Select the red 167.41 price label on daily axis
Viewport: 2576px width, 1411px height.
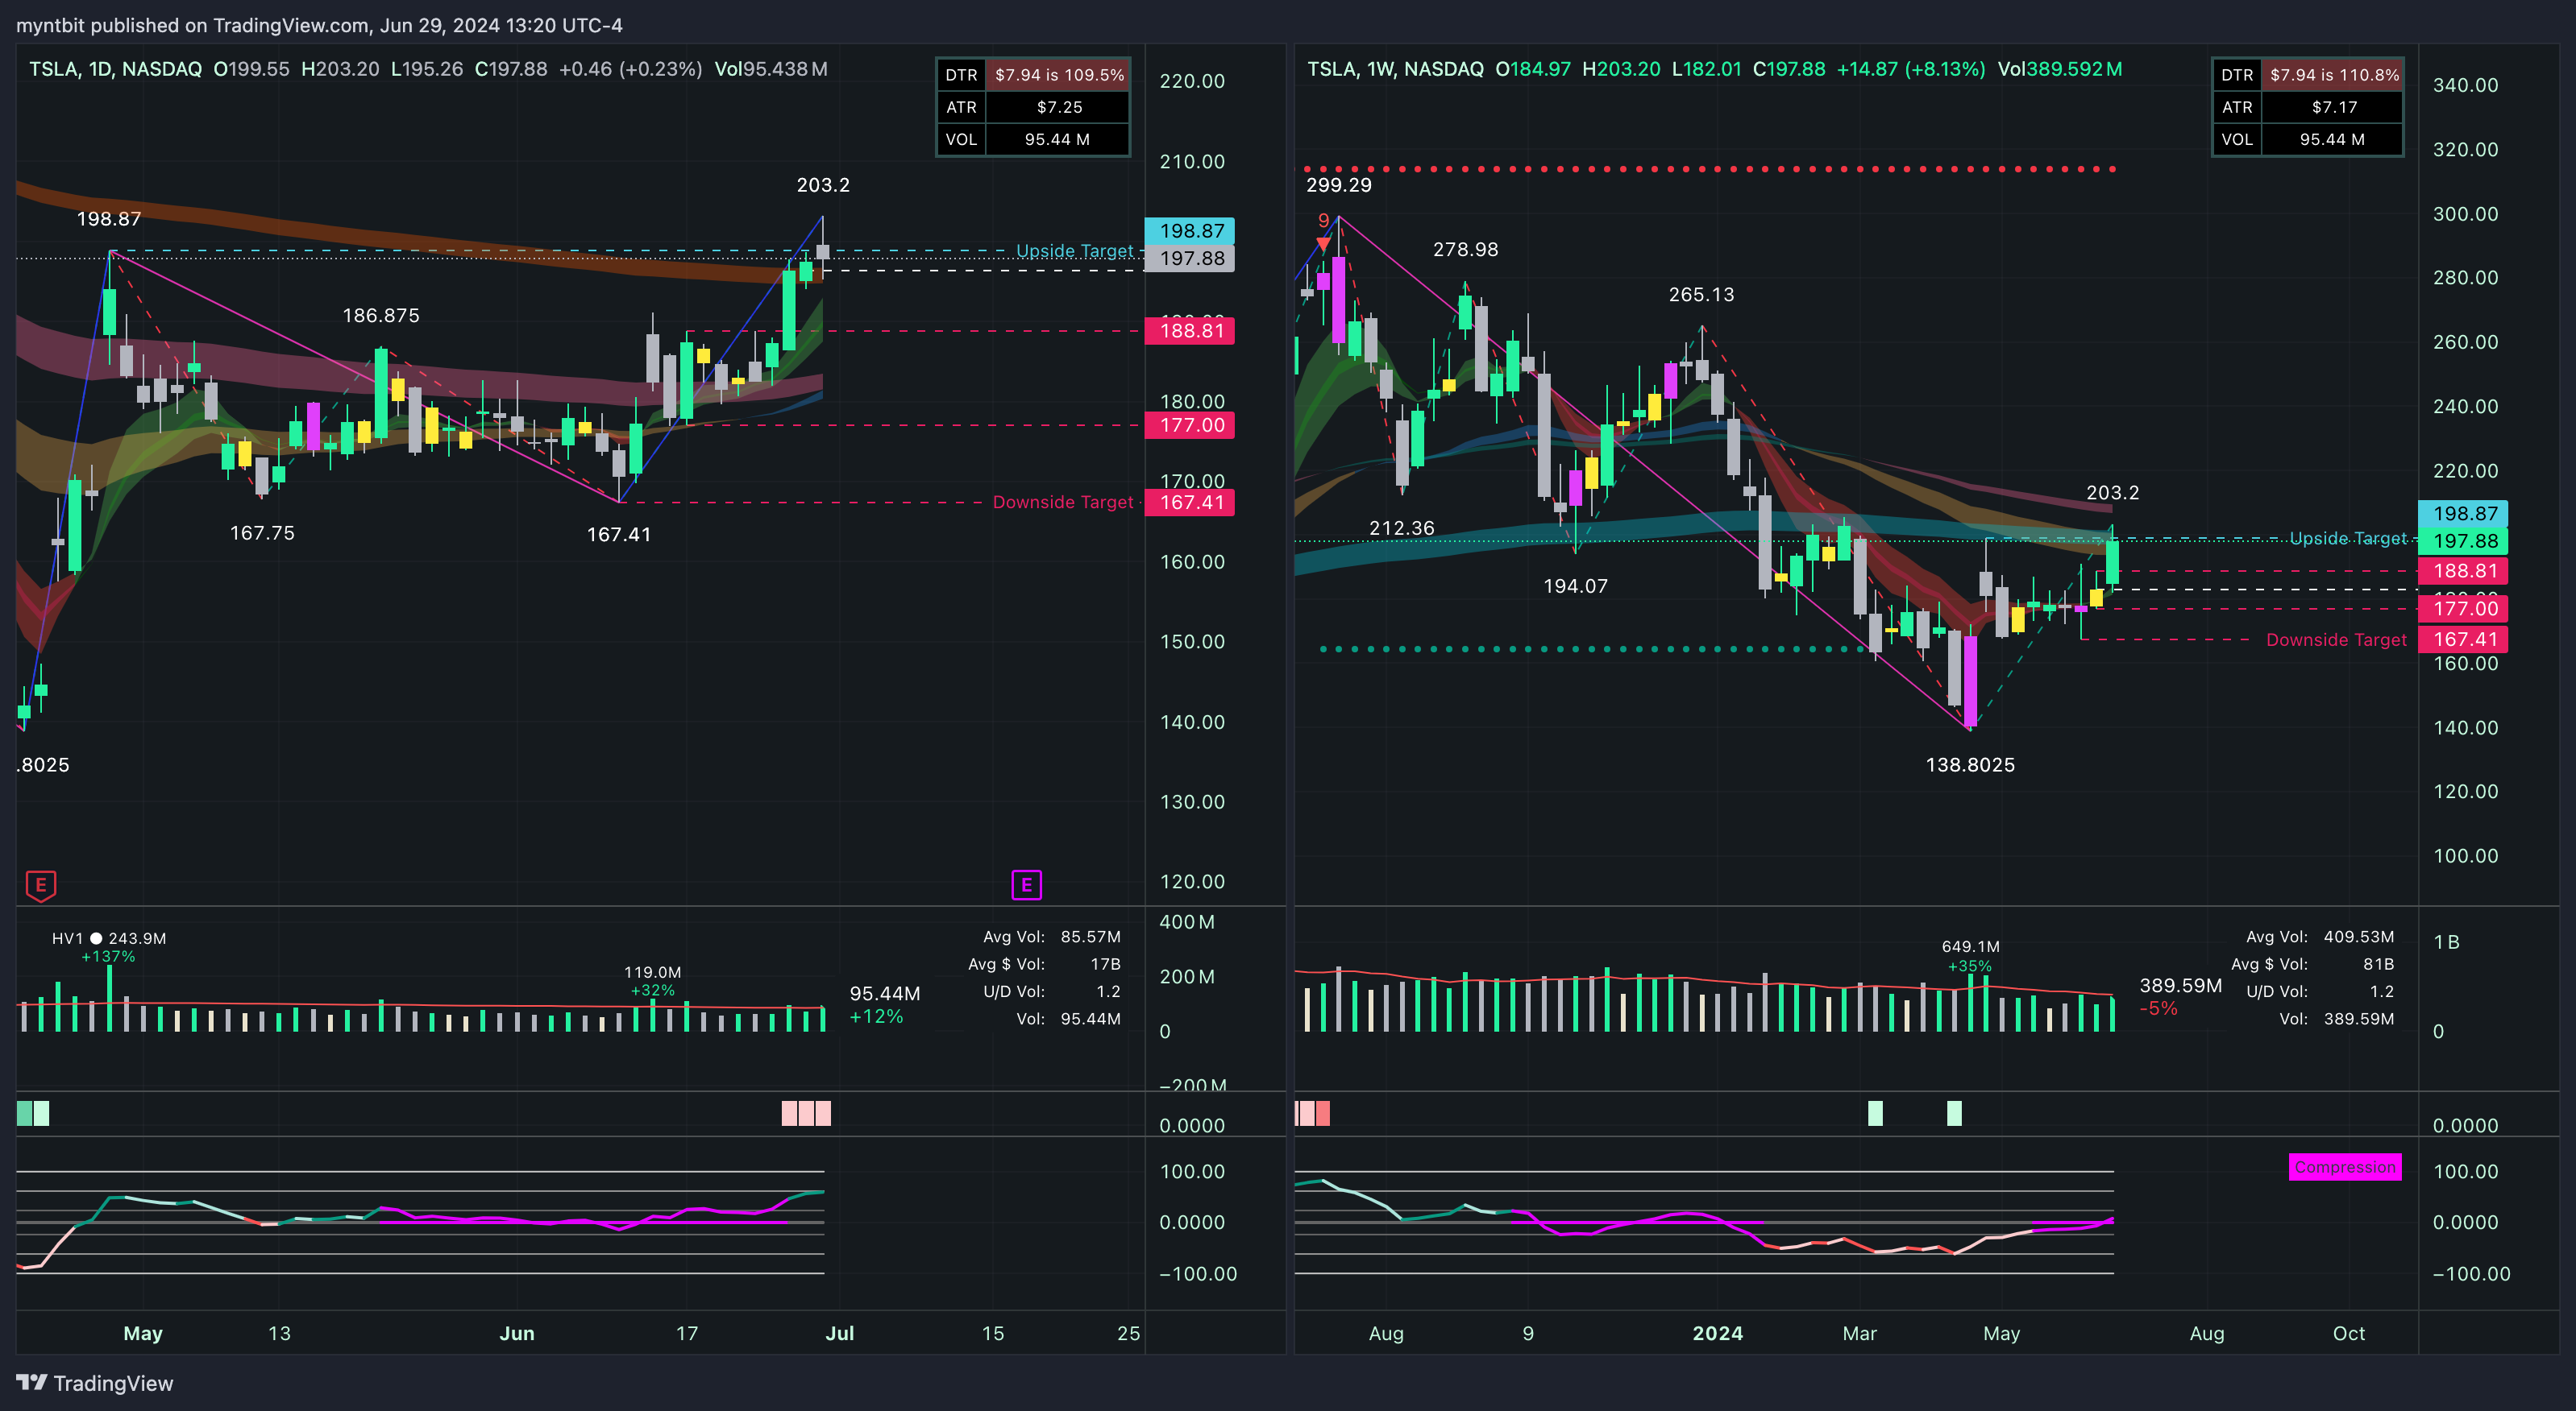pos(1190,503)
